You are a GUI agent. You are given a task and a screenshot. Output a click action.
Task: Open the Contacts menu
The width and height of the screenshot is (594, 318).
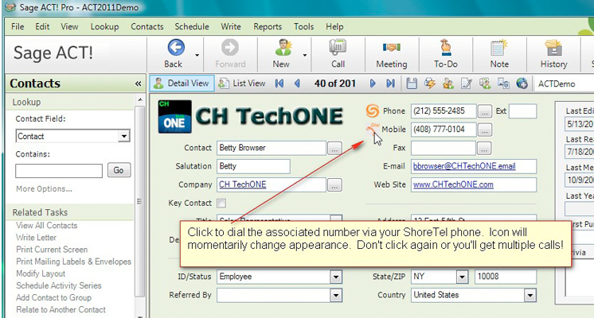pyautogui.click(x=147, y=26)
